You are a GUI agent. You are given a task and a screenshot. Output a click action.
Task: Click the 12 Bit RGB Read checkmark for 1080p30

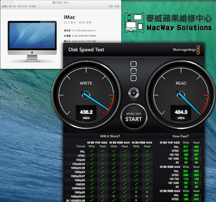point(147,180)
